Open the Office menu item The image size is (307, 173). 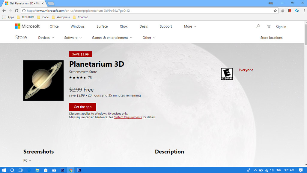point(54,26)
